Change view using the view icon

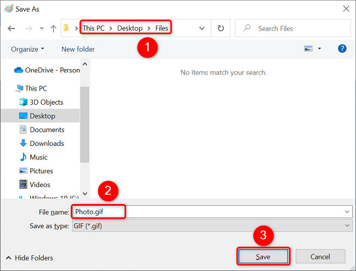pyautogui.click(x=309, y=49)
